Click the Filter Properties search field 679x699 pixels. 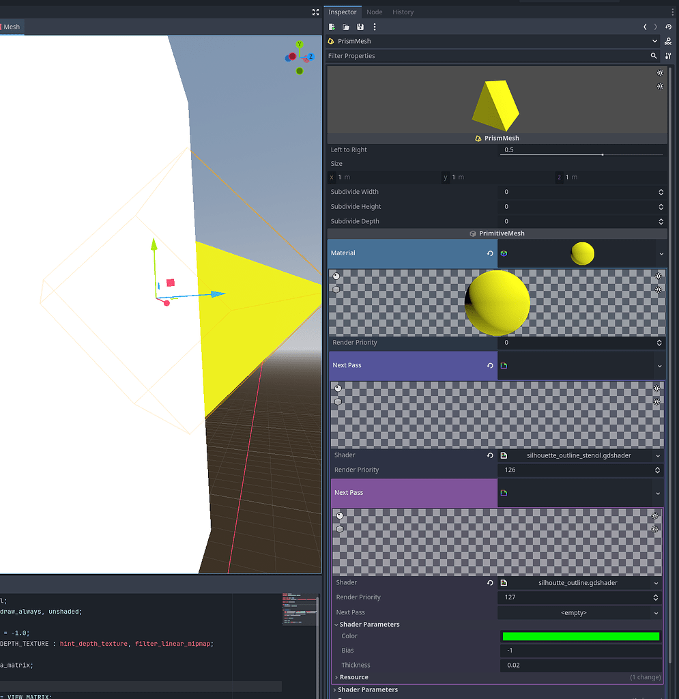478,55
